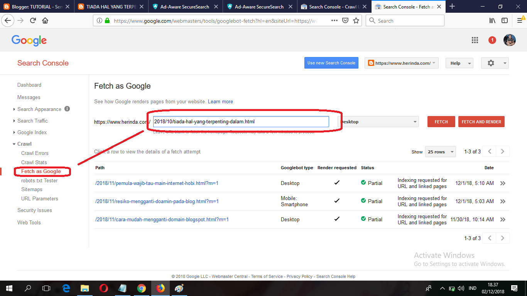This screenshot has height=296, width=527.
Task: Open Dashboard in the sidebar
Action: click(x=29, y=85)
